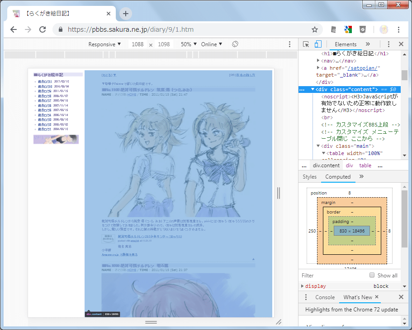Select the div breadcrumb item
Image resolution: width=412 pixels, height=330 pixels.
(350, 165)
